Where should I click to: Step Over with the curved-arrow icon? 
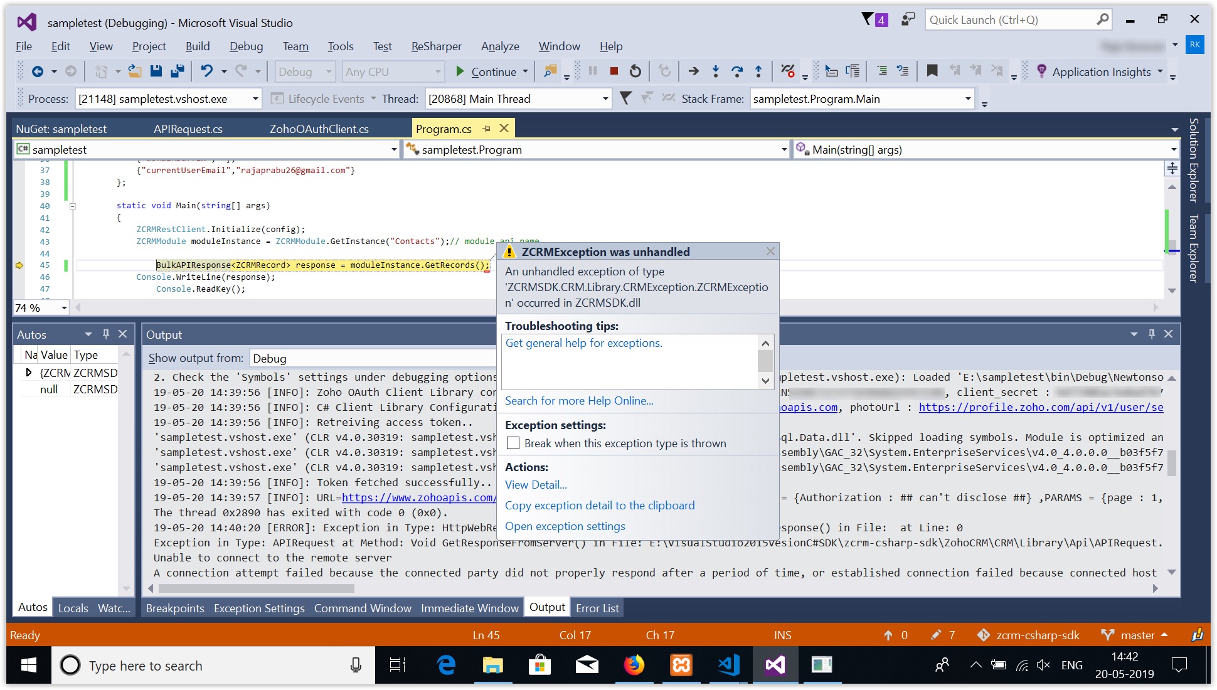click(x=737, y=72)
